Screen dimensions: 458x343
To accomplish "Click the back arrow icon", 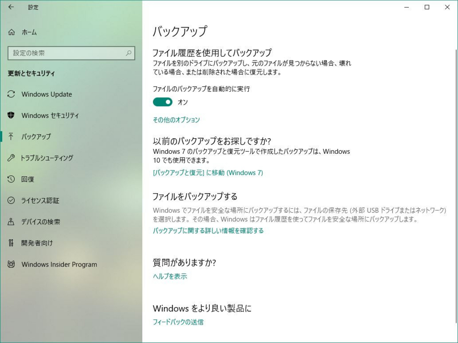I will click(11, 7).
